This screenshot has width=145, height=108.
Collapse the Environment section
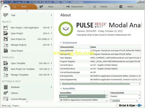61,43
